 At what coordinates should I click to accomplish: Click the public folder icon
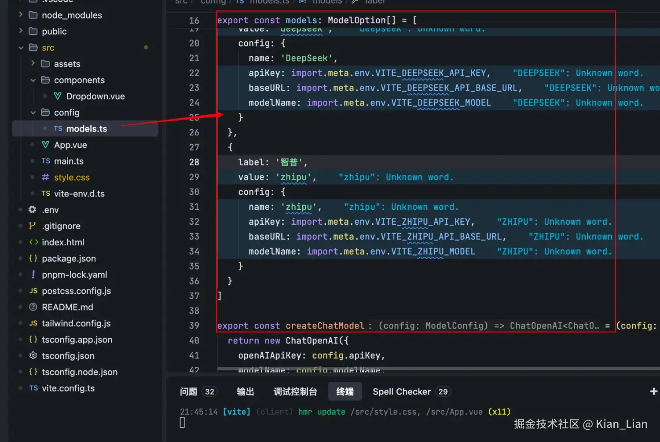pos(33,31)
